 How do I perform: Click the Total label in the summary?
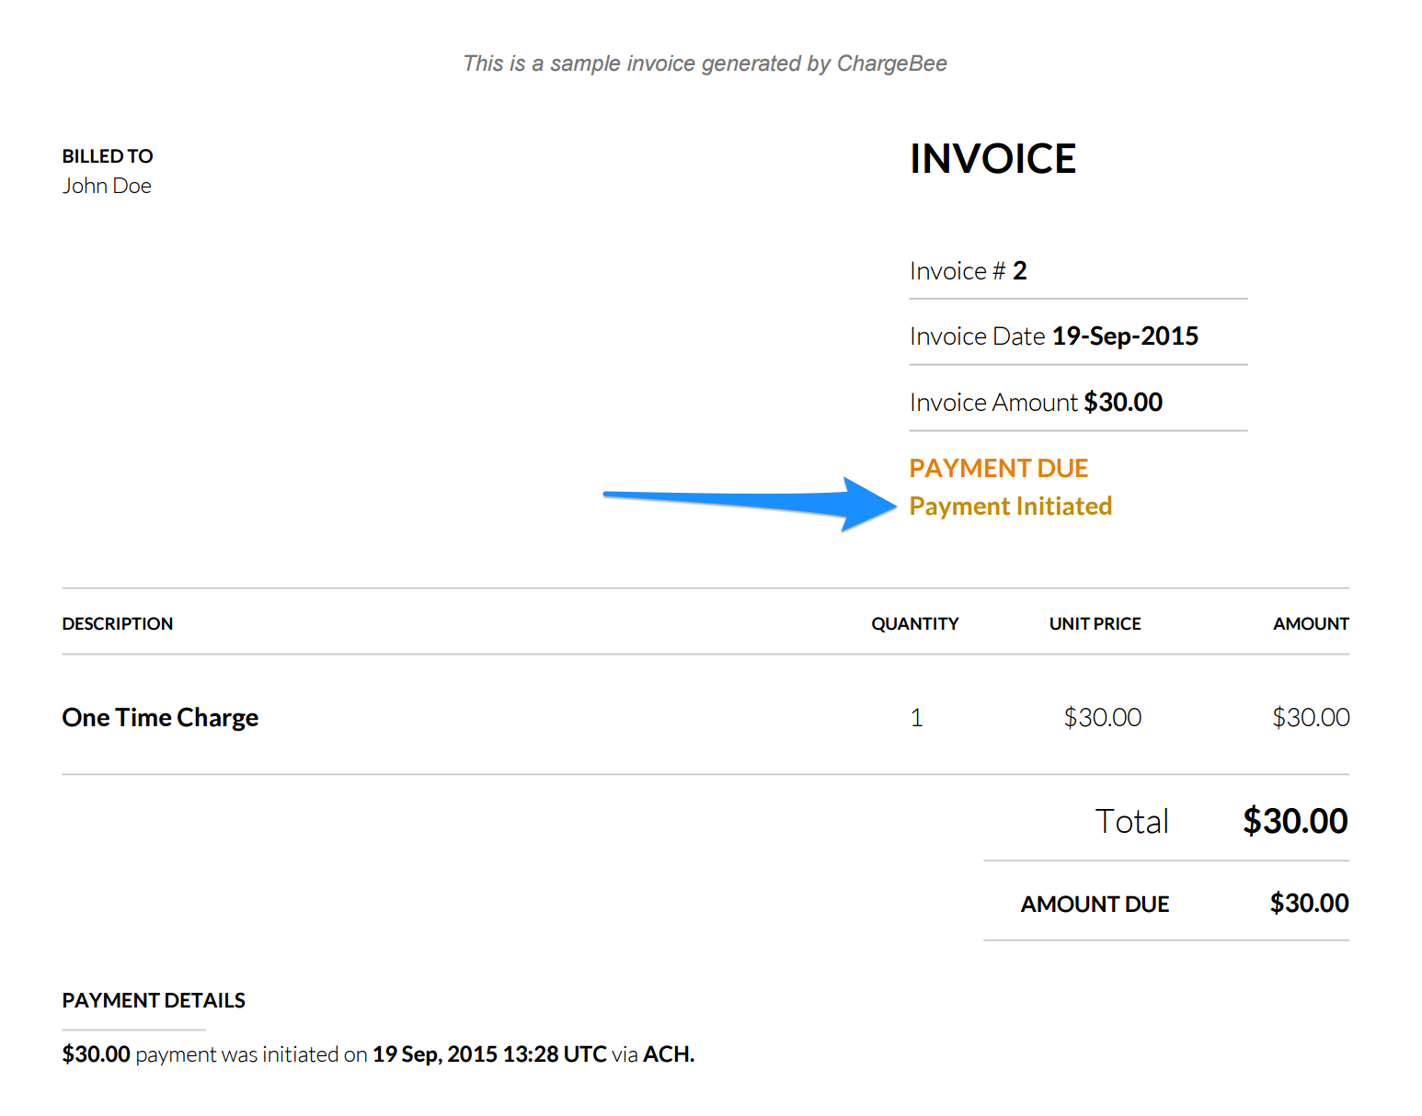tap(1131, 822)
